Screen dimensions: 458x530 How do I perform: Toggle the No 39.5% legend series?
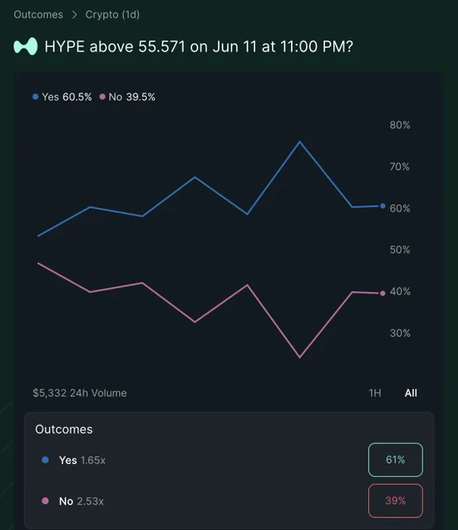pyautogui.click(x=127, y=97)
